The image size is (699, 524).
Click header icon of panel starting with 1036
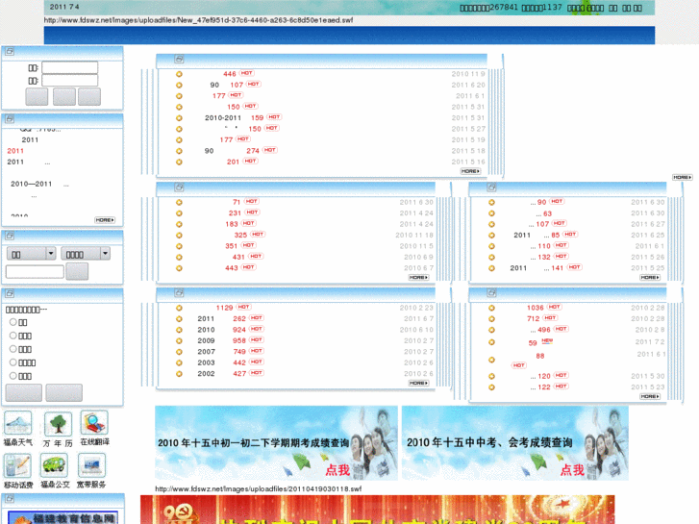[x=491, y=293]
